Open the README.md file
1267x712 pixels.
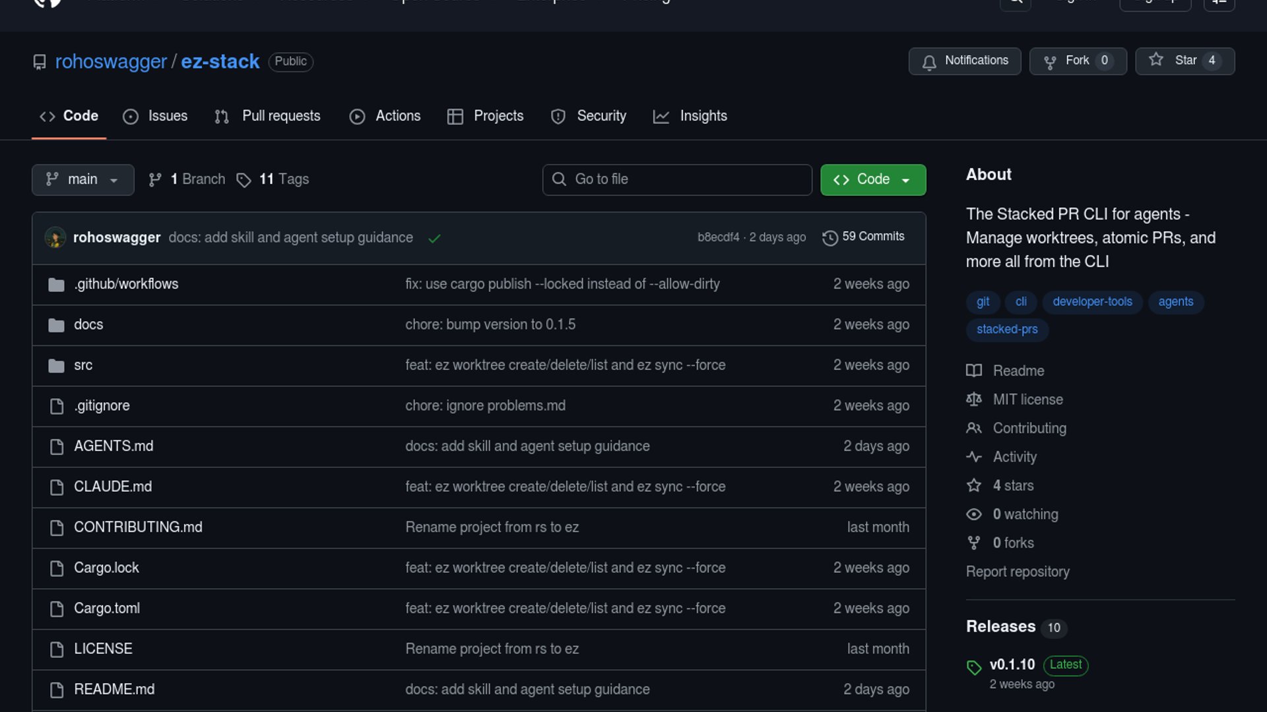click(x=114, y=689)
